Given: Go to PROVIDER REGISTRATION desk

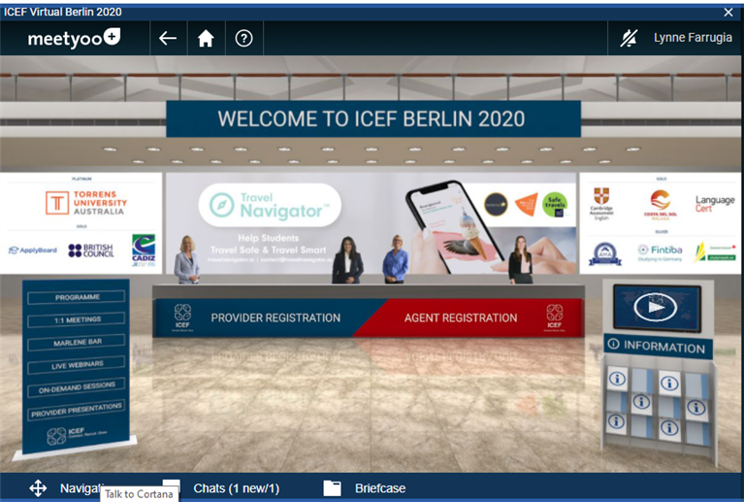Looking at the screenshot, I should tap(275, 318).
